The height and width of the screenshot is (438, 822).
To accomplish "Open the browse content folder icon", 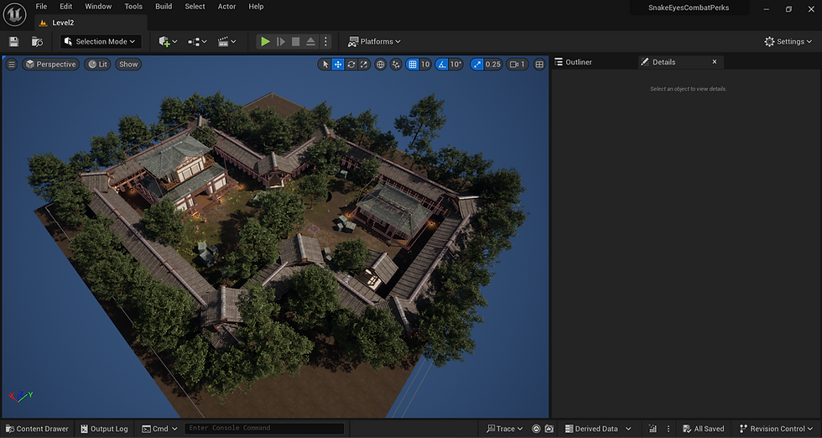I will coord(37,41).
